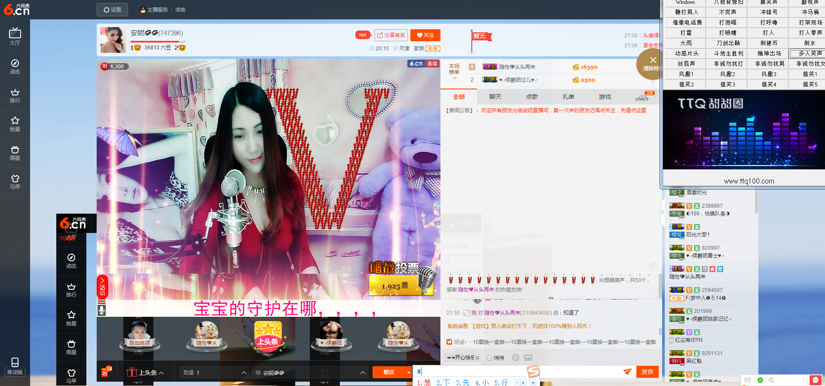Click the Sogou S input method logo
825x386 pixels.
click(533, 371)
